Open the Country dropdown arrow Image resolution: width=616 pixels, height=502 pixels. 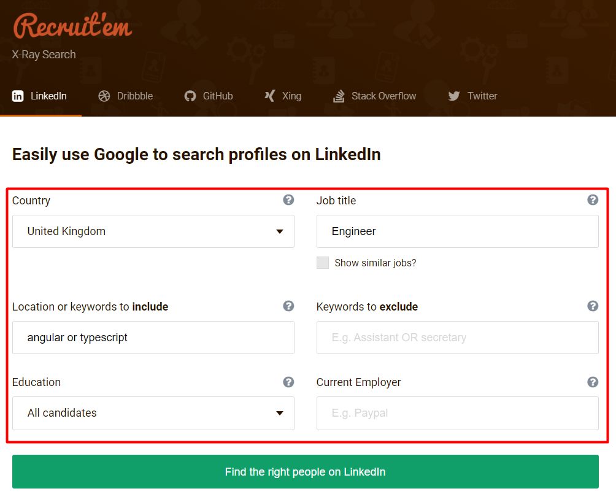point(280,231)
